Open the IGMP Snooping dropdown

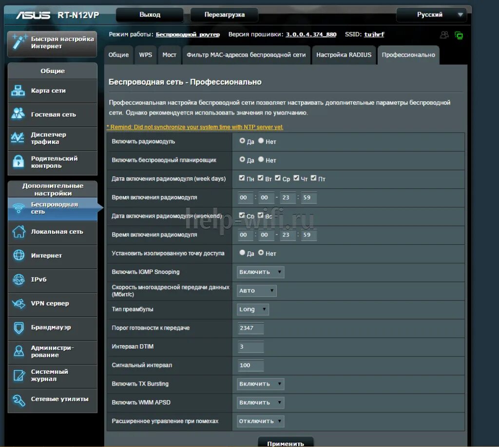pos(260,272)
